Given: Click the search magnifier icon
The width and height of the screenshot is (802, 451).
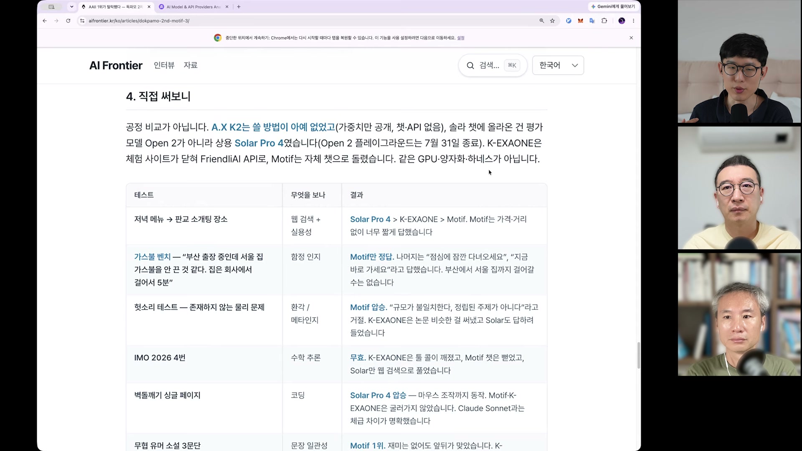Looking at the screenshot, I should tap(470, 66).
